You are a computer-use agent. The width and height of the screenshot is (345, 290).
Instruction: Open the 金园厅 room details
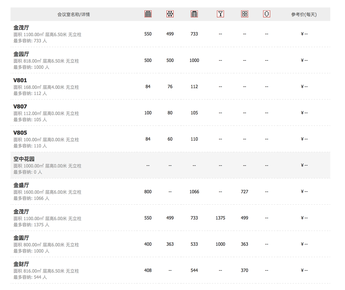[x=21, y=54]
